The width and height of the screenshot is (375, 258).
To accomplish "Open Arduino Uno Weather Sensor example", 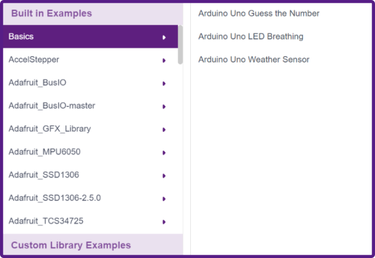I will pos(254,60).
